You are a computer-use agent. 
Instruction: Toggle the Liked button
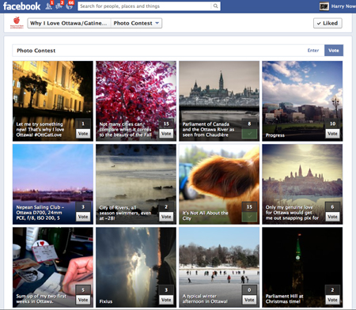(328, 23)
